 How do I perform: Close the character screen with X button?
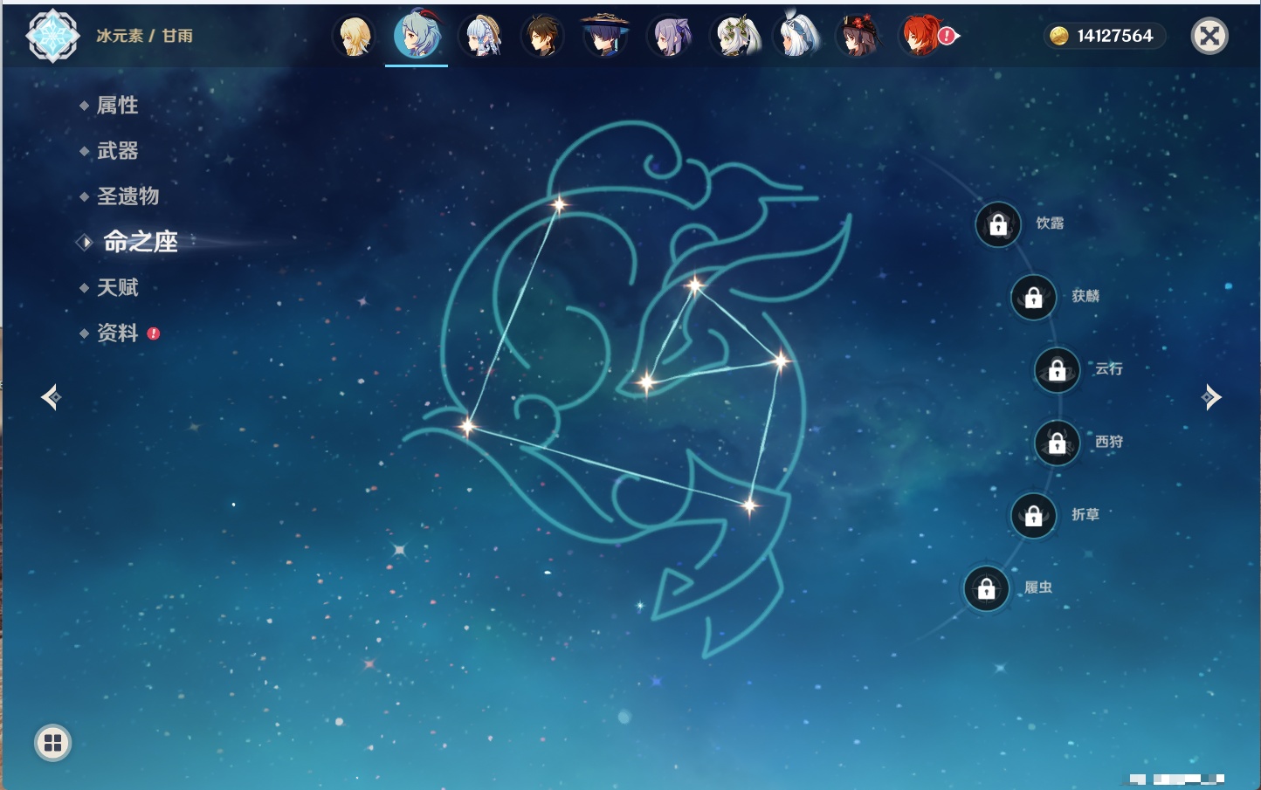pyautogui.click(x=1209, y=36)
